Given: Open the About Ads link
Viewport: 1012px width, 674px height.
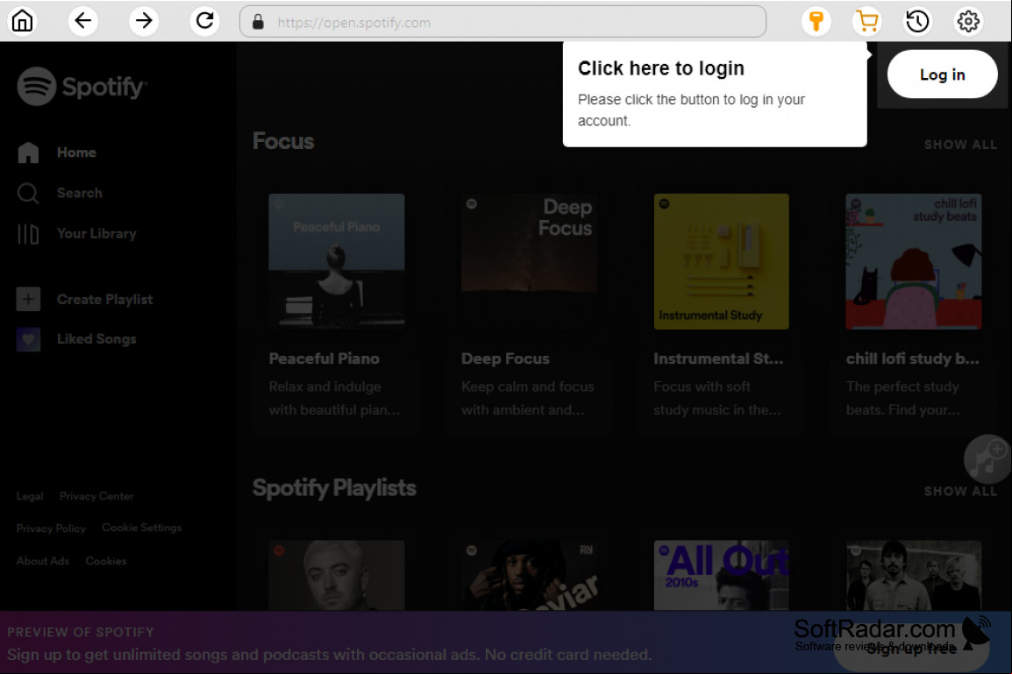Looking at the screenshot, I should point(43,561).
